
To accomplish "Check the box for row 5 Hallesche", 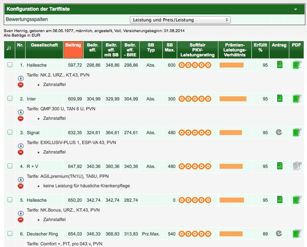I will [10, 200].
